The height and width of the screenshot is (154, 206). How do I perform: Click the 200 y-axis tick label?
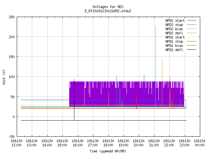tap(12, 37)
